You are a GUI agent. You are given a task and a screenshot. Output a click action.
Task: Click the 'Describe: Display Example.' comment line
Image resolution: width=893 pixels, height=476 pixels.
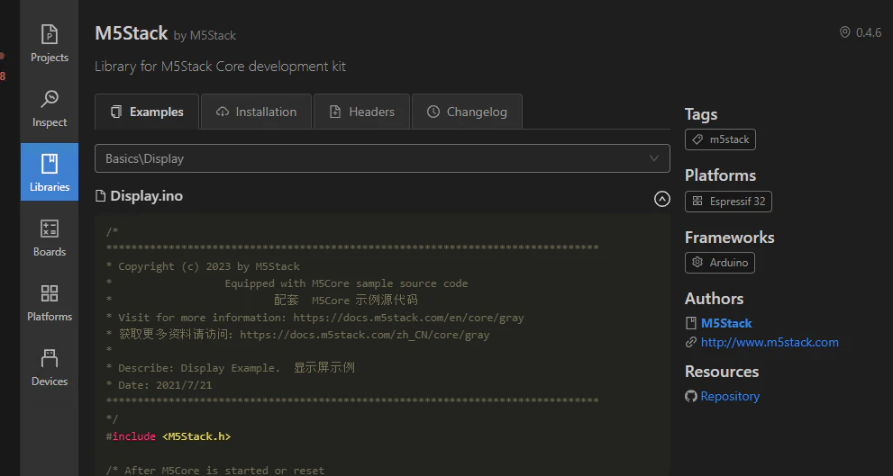pyautogui.click(x=230, y=368)
